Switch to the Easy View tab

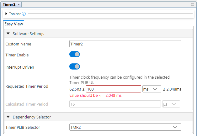click(x=13, y=24)
